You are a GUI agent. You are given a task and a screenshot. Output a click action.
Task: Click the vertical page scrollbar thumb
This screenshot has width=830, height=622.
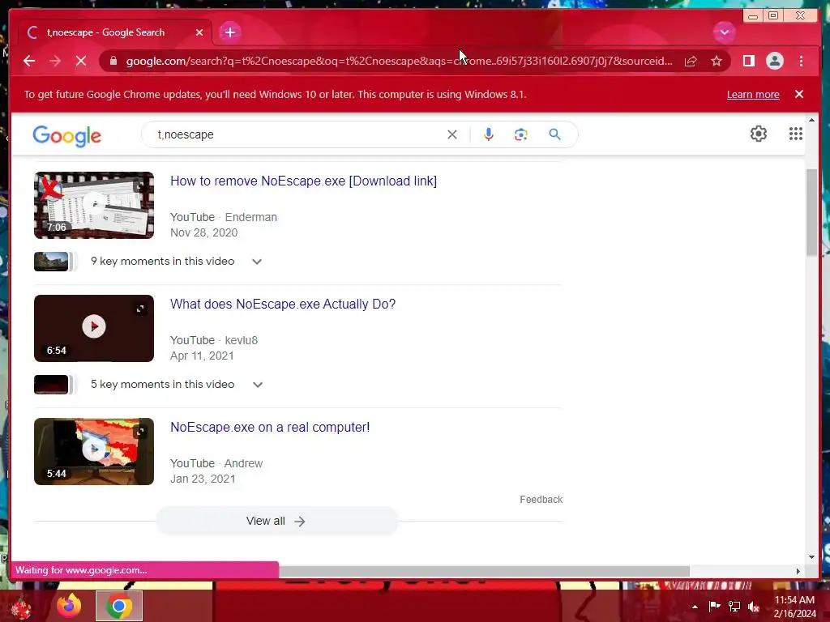[811, 213]
